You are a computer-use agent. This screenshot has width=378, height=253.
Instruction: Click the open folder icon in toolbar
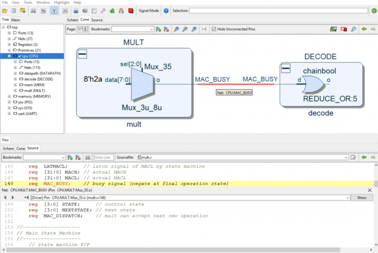coord(5,11)
